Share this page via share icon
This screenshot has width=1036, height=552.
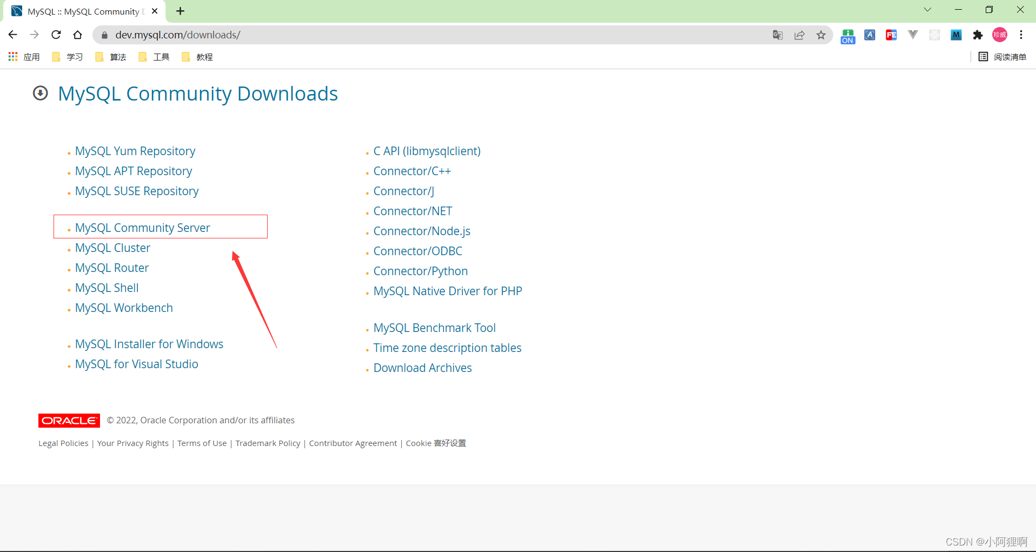click(799, 35)
